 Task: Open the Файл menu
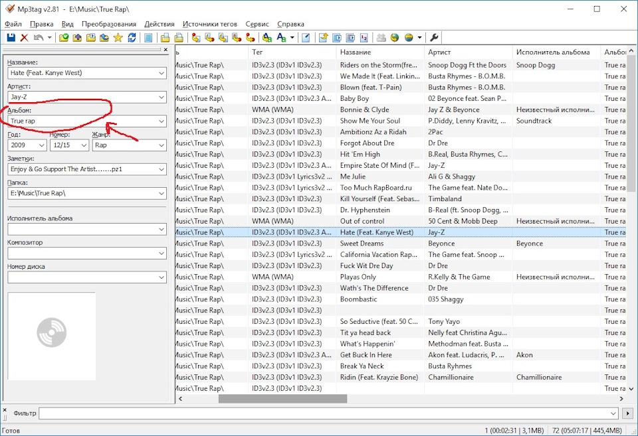pyautogui.click(x=13, y=24)
